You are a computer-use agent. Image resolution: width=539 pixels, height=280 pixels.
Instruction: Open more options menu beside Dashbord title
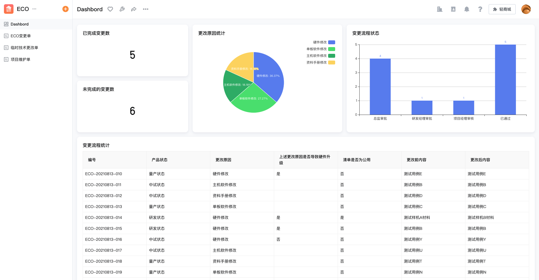coord(145,9)
